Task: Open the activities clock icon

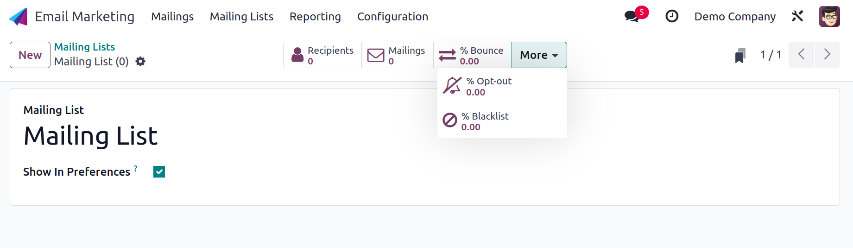Action: point(672,17)
